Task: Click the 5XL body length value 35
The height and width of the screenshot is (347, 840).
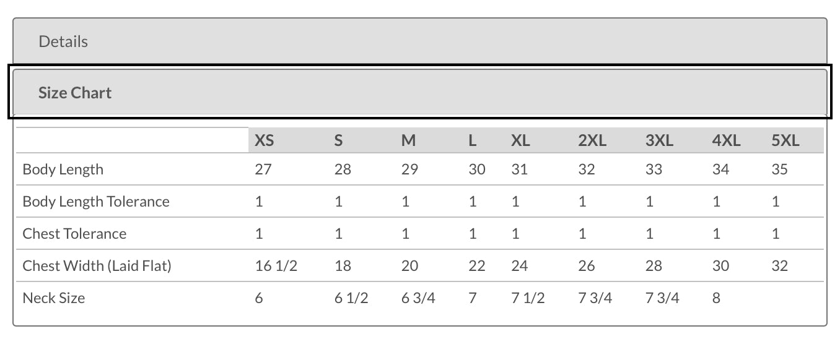Action: [780, 169]
